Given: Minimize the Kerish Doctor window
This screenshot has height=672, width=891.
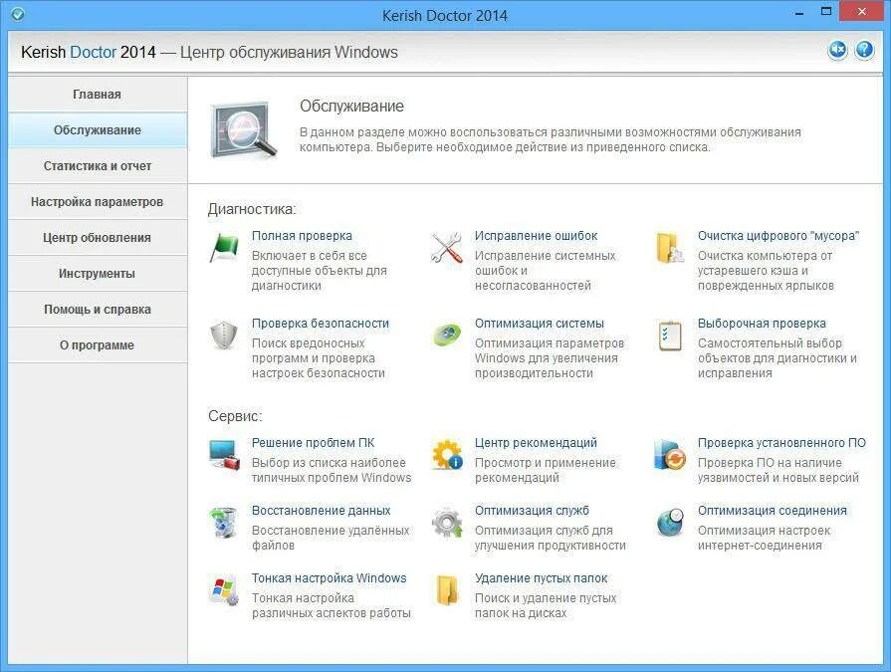Looking at the screenshot, I should [x=799, y=12].
